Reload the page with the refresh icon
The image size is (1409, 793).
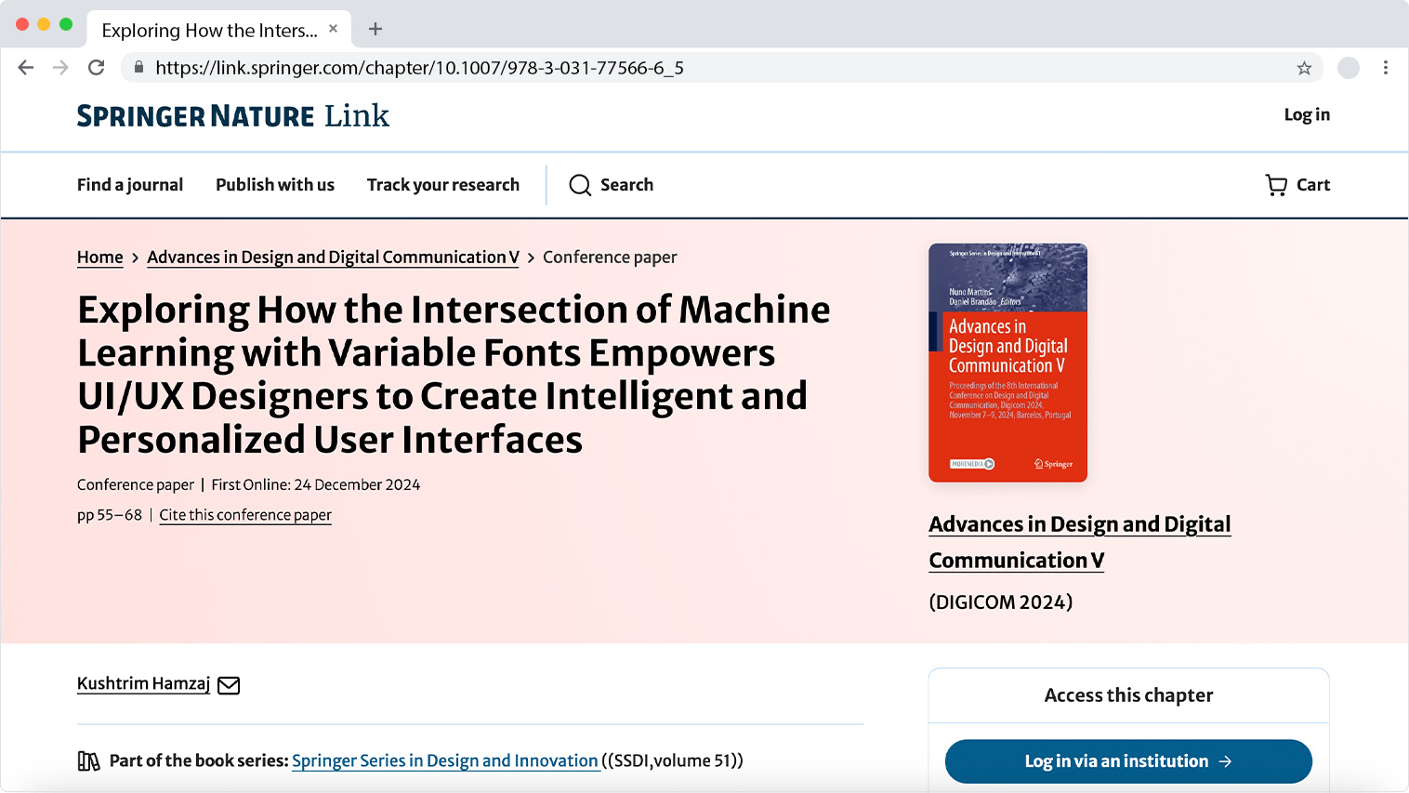coord(96,68)
